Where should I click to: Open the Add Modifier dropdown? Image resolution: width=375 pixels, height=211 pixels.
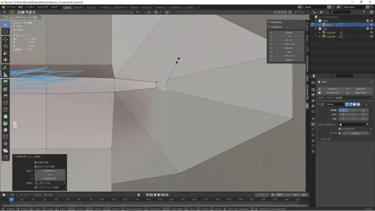tap(345, 98)
